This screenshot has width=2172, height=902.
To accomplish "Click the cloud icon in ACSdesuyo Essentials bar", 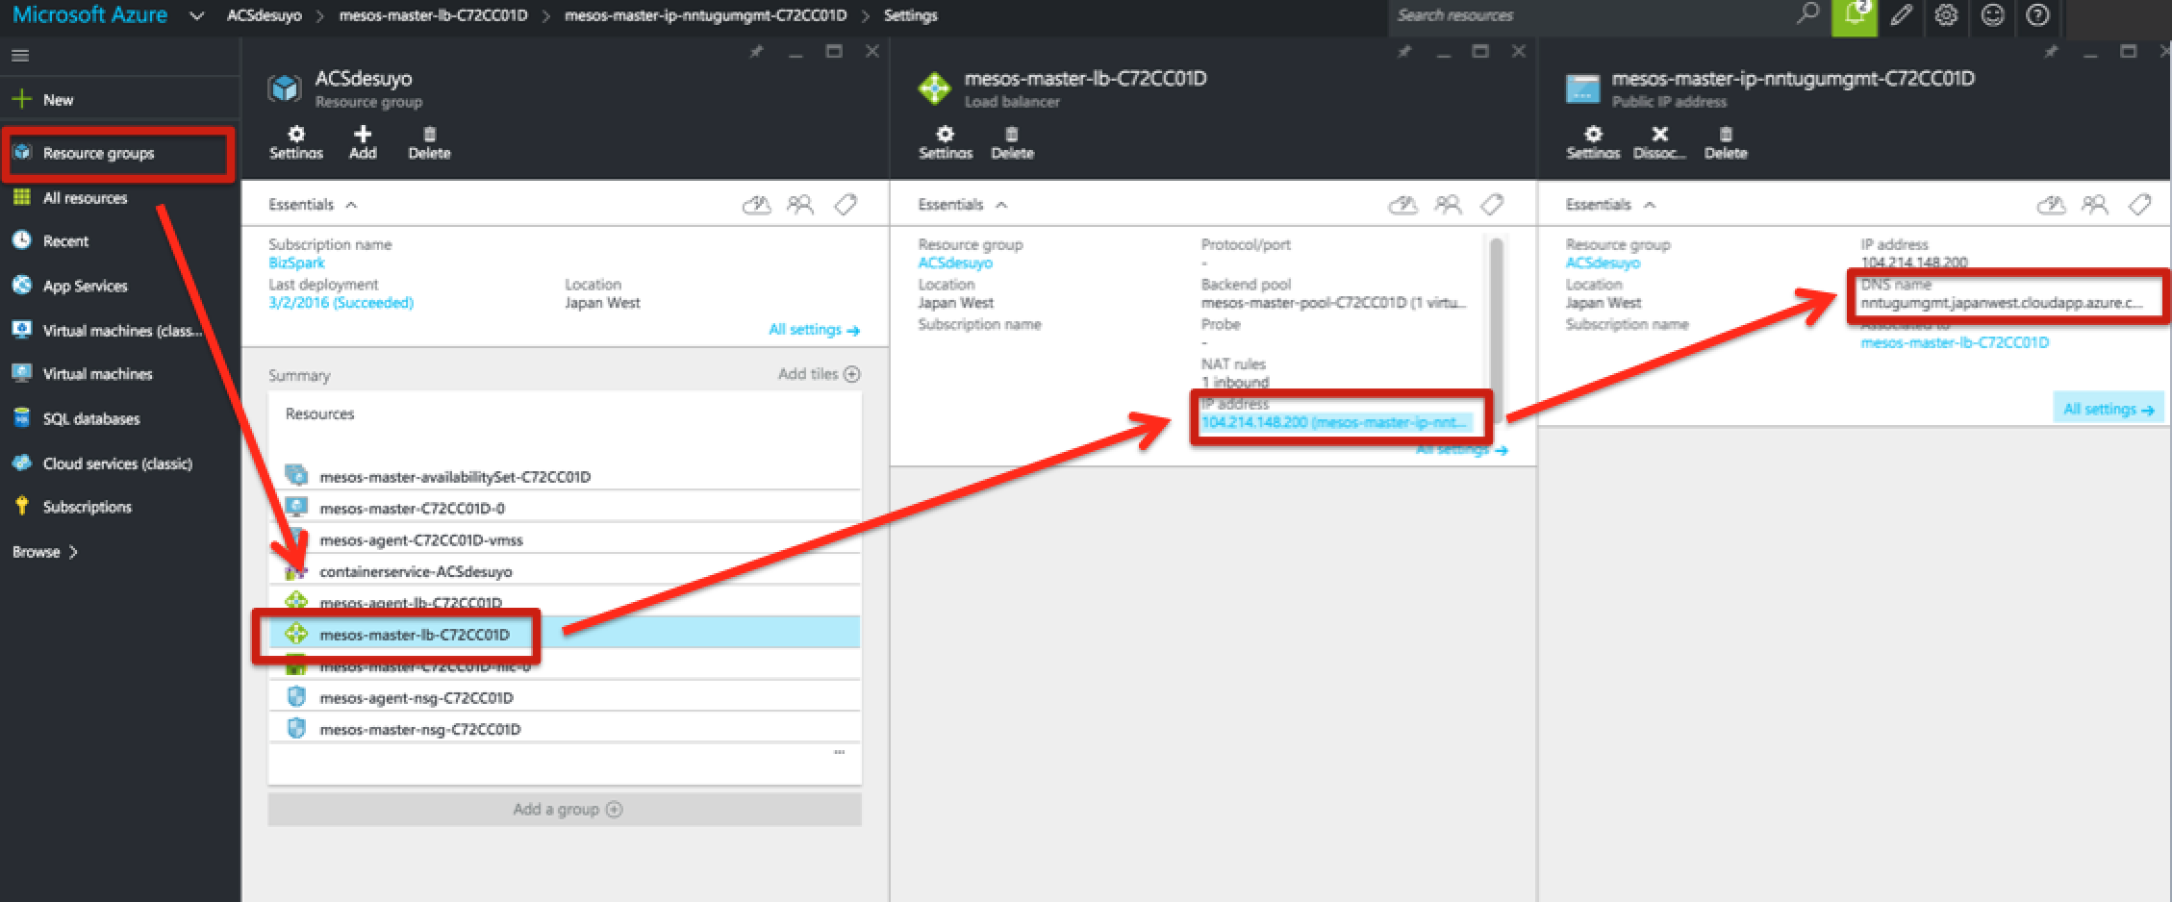I will (757, 205).
